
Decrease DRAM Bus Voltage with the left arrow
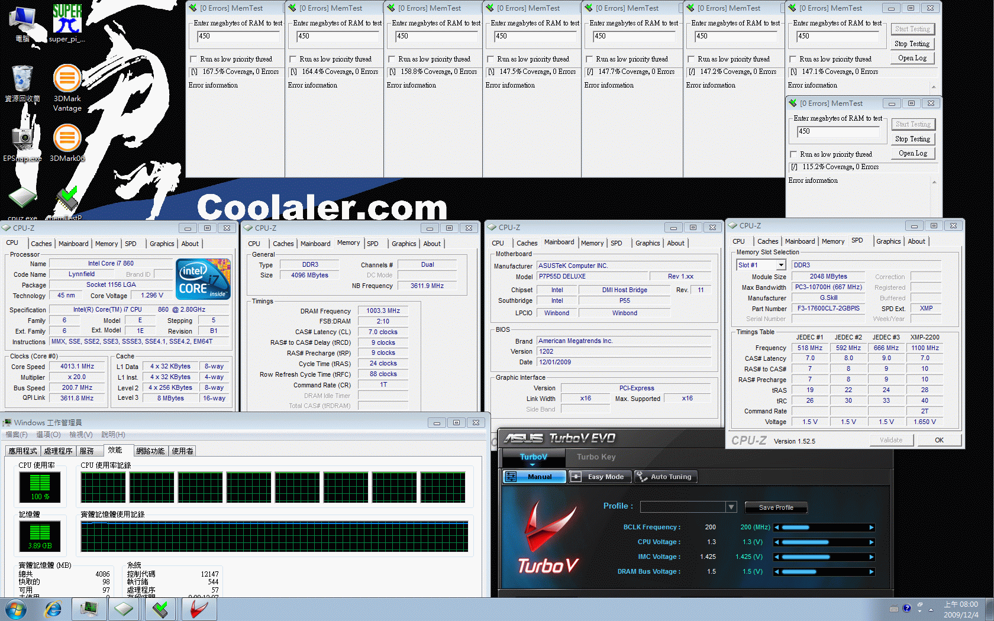(777, 572)
